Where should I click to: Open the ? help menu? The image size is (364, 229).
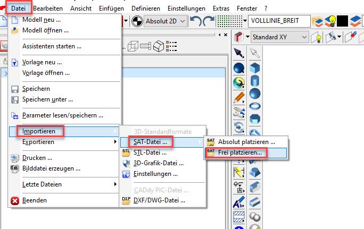click(x=266, y=9)
